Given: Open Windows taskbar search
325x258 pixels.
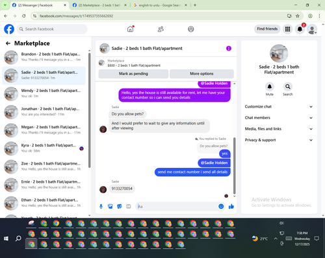Looking at the screenshot, I should [x=18, y=239].
